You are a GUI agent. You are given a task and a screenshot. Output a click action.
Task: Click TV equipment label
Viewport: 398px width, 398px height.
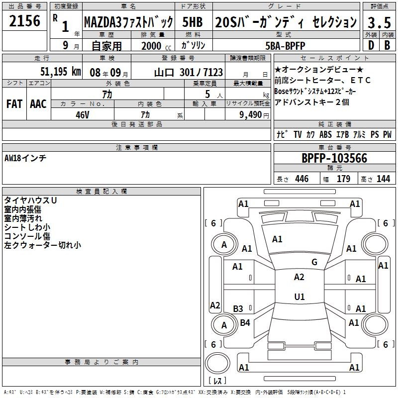point(298,134)
